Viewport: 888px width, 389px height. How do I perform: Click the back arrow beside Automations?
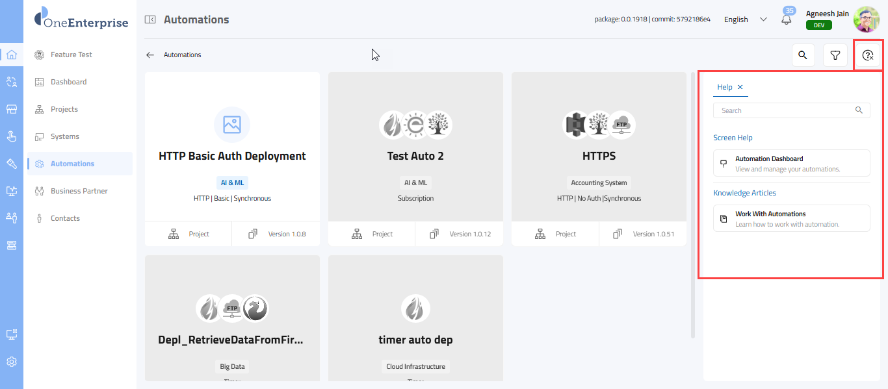[150, 55]
